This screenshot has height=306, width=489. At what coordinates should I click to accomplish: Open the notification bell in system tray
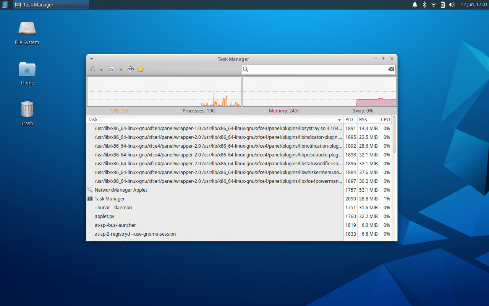[415, 5]
